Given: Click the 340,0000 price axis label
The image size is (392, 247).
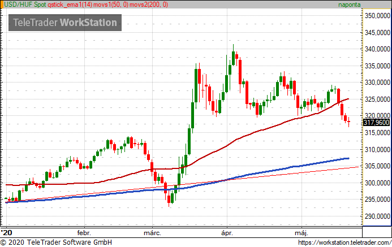Looking at the screenshot, I should coord(377,49).
